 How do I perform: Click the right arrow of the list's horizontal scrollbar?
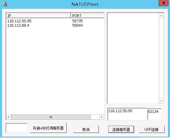(x=102, y=117)
